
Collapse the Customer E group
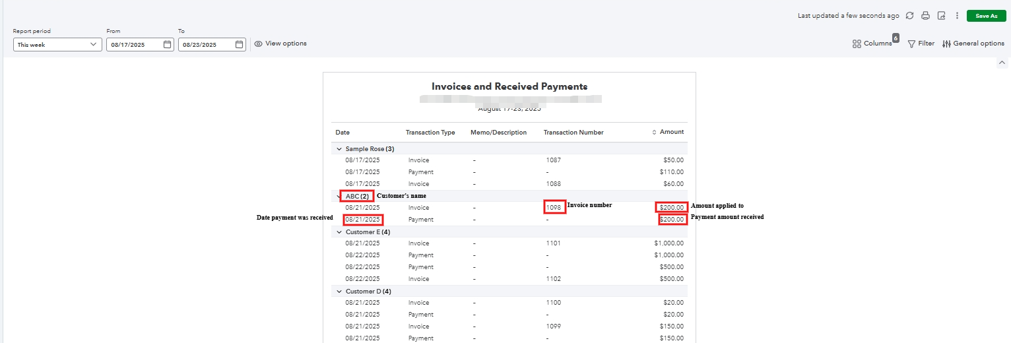coord(339,232)
